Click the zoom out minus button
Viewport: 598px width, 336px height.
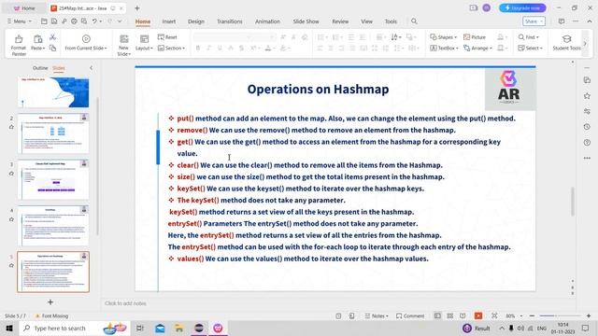[x=532, y=315]
